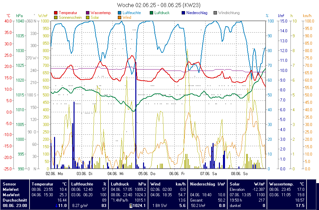Image resolution: width=319 pixels, height=210 pixels.
Task: Click the gray Windrichtung legend swatch
Action: (x=215, y=13)
